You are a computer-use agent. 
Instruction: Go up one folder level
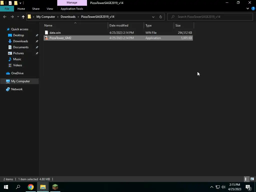coord(23,17)
